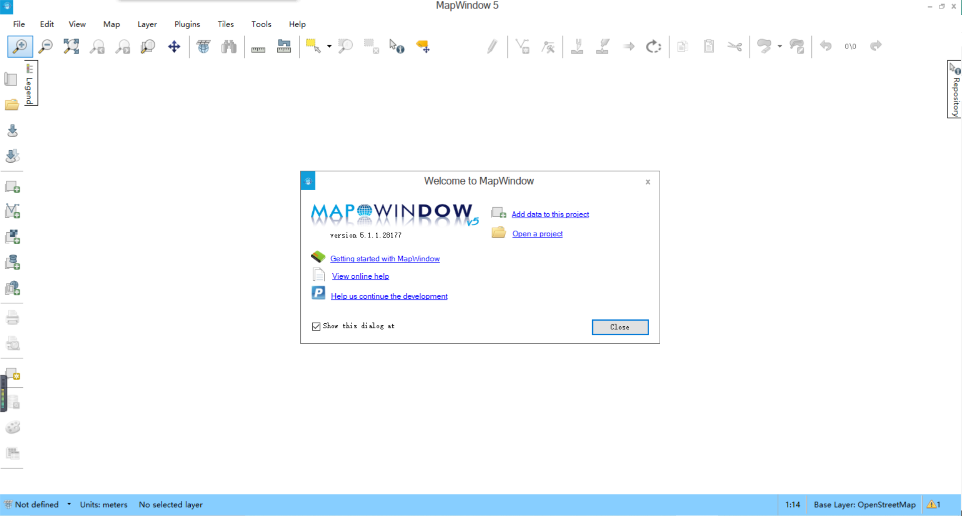Screen dimensions: 962x516
Task: Open erase shape tool dropdown arrow
Action: (780, 47)
